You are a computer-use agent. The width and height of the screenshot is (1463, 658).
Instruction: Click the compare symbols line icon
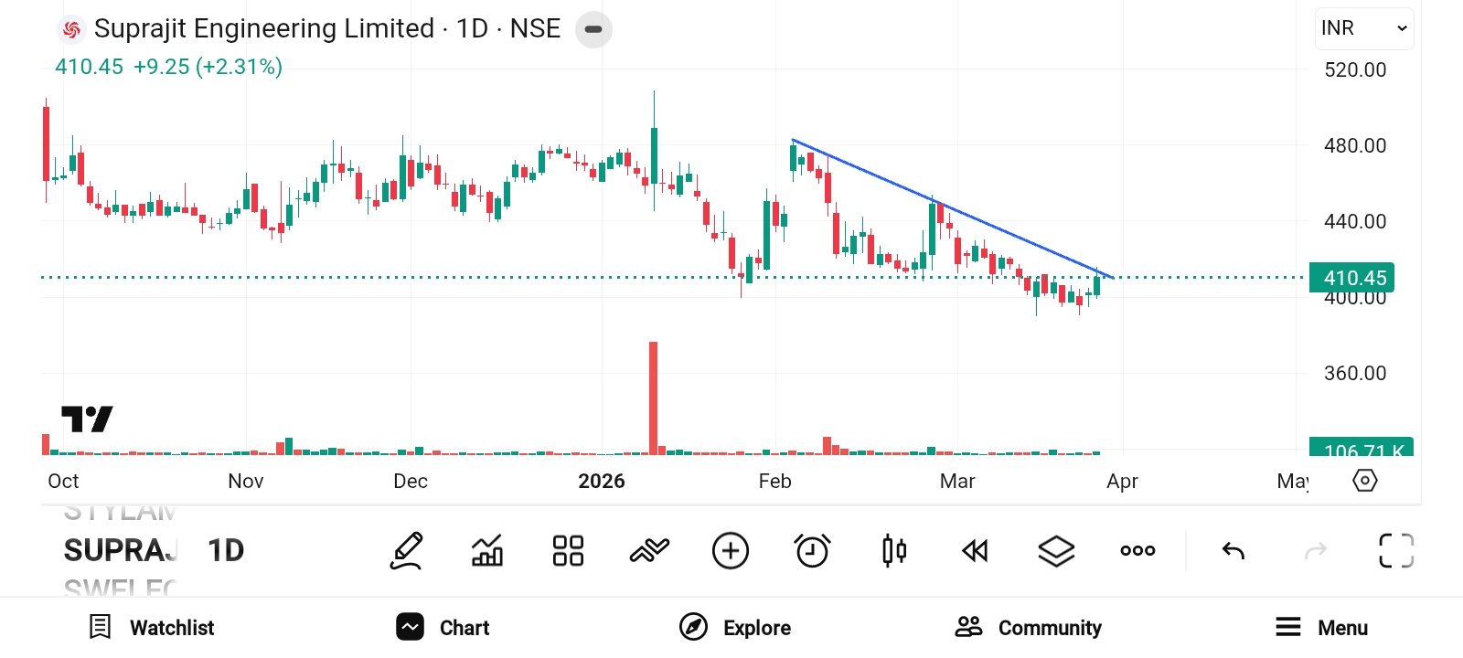pyautogui.click(x=649, y=551)
